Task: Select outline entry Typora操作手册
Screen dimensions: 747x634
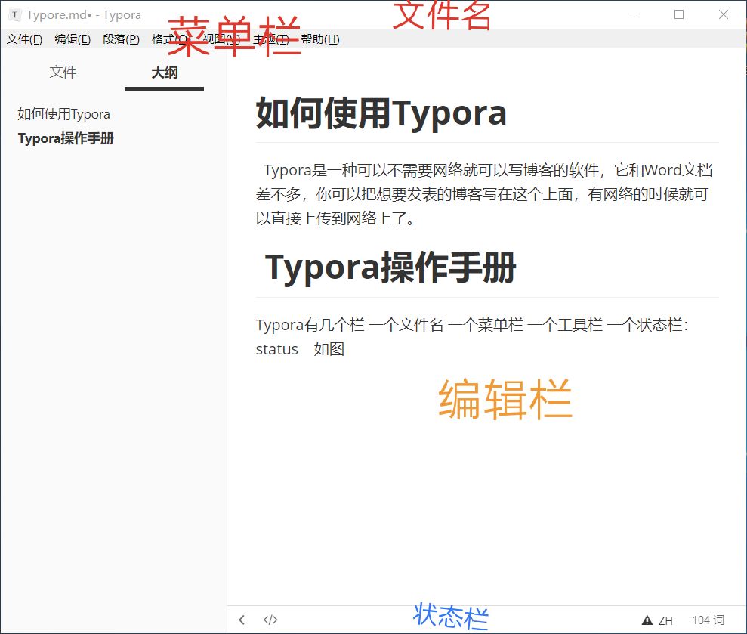Action: pyautogui.click(x=66, y=138)
